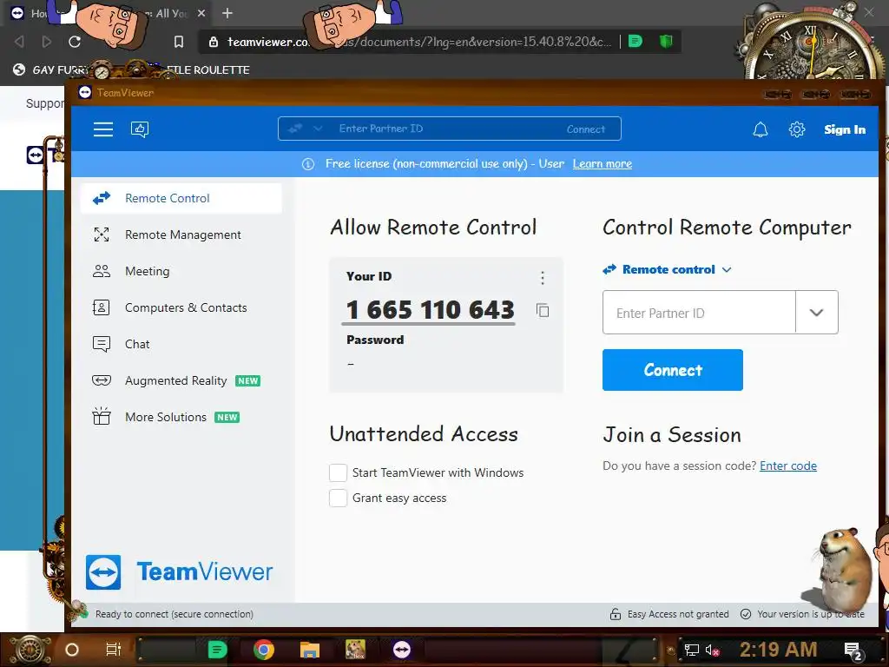The width and height of the screenshot is (889, 667).
Task: Open the three-dot menu beside Your ID
Action: (x=543, y=277)
